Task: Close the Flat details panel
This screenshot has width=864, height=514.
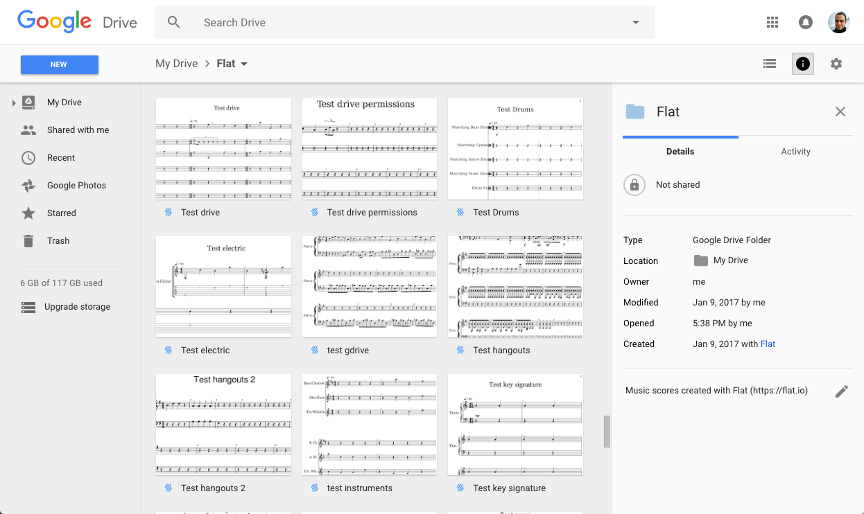Action: [840, 112]
